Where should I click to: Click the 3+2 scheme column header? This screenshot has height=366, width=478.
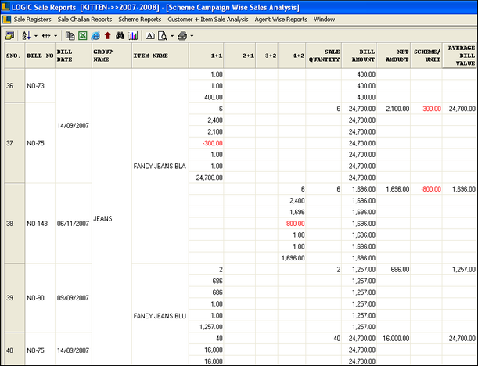pyautogui.click(x=267, y=56)
